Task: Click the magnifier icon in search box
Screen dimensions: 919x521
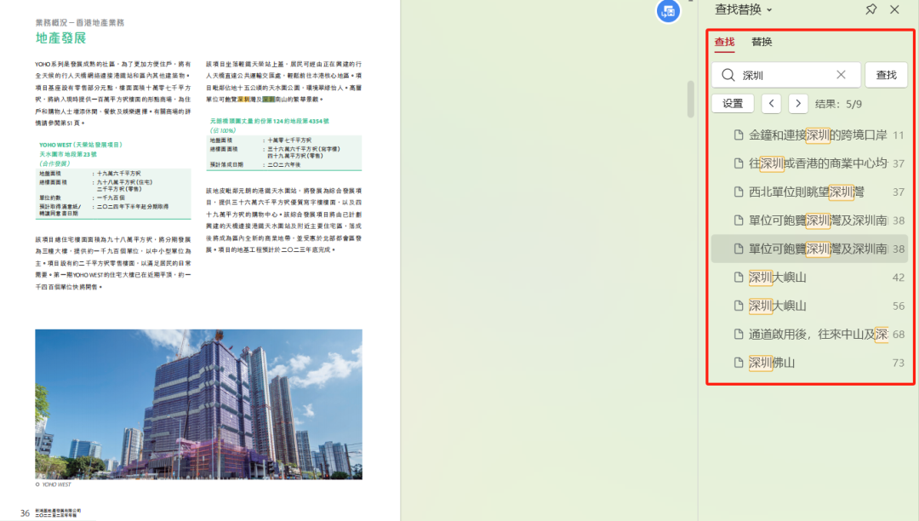Action: (x=728, y=75)
